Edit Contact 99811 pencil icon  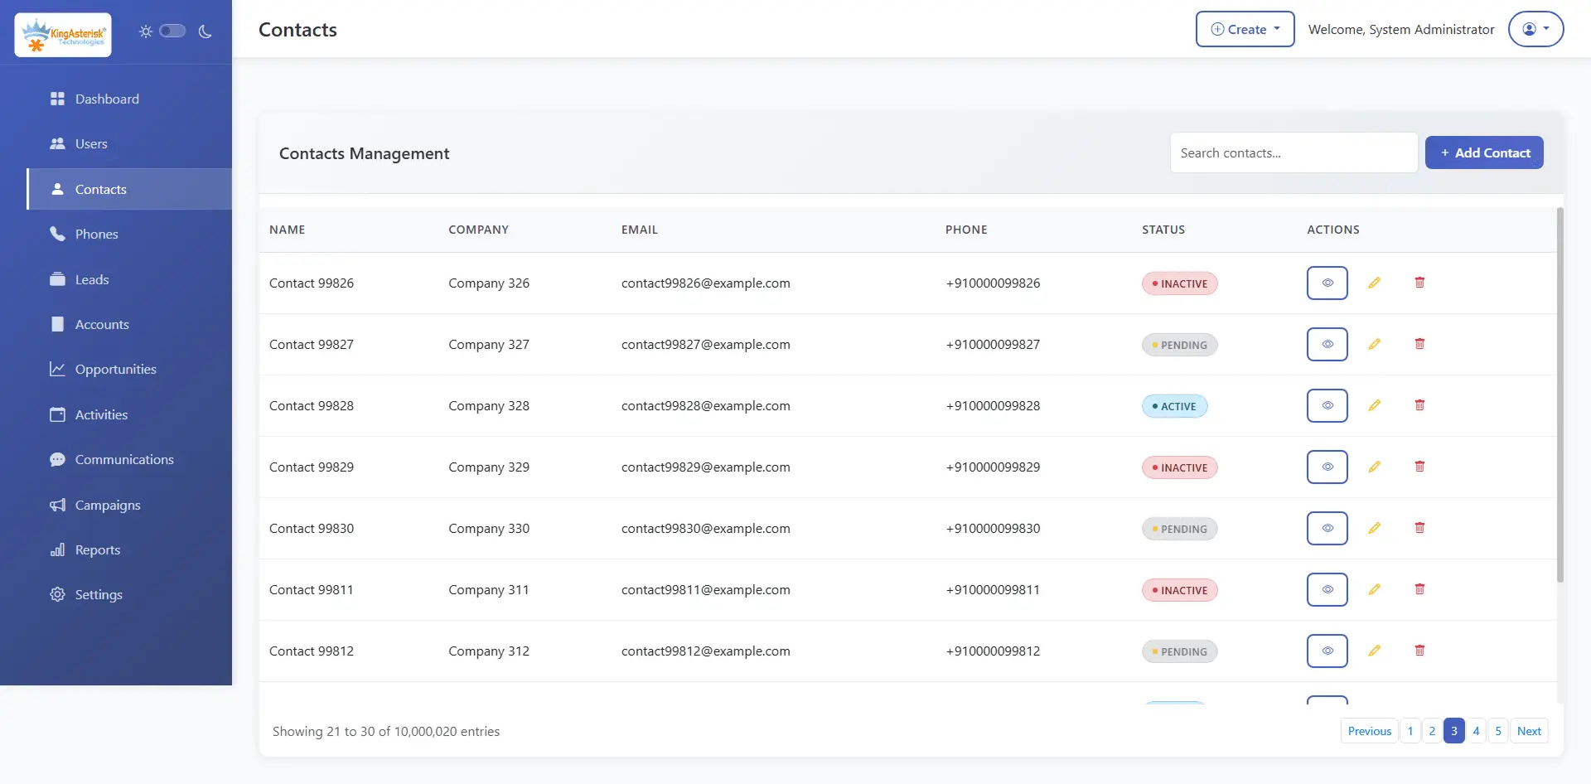(x=1374, y=589)
